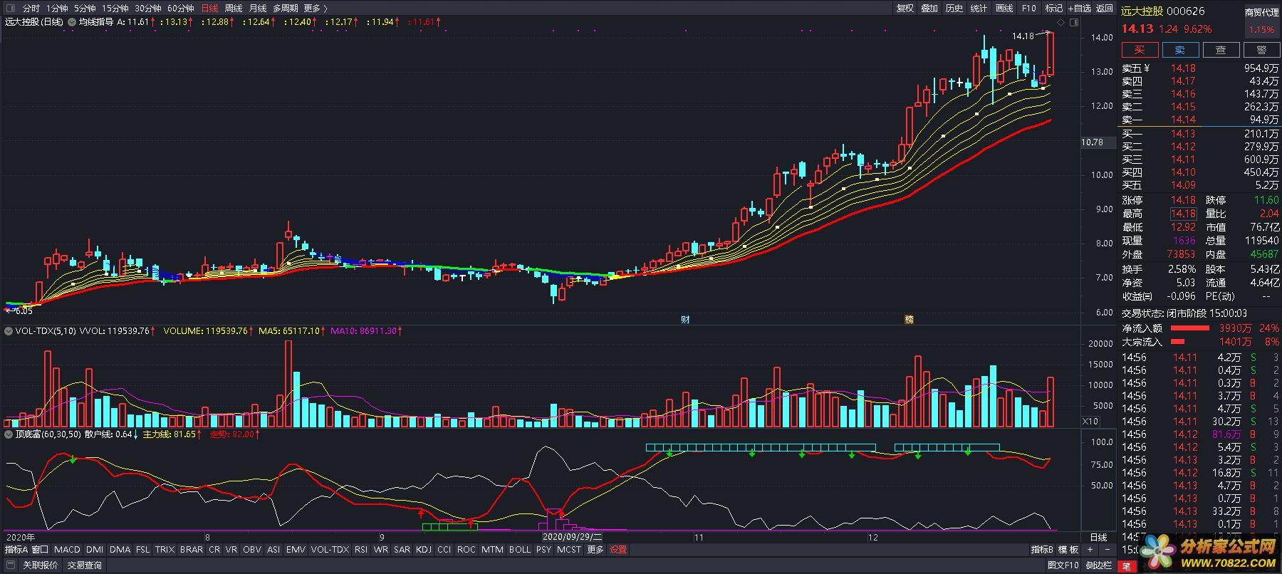
Task: Click the 标记 mark button
Action: pyautogui.click(x=1054, y=9)
